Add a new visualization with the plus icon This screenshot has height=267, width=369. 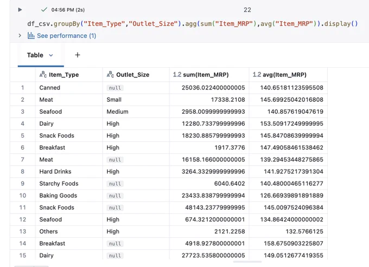[x=78, y=55]
